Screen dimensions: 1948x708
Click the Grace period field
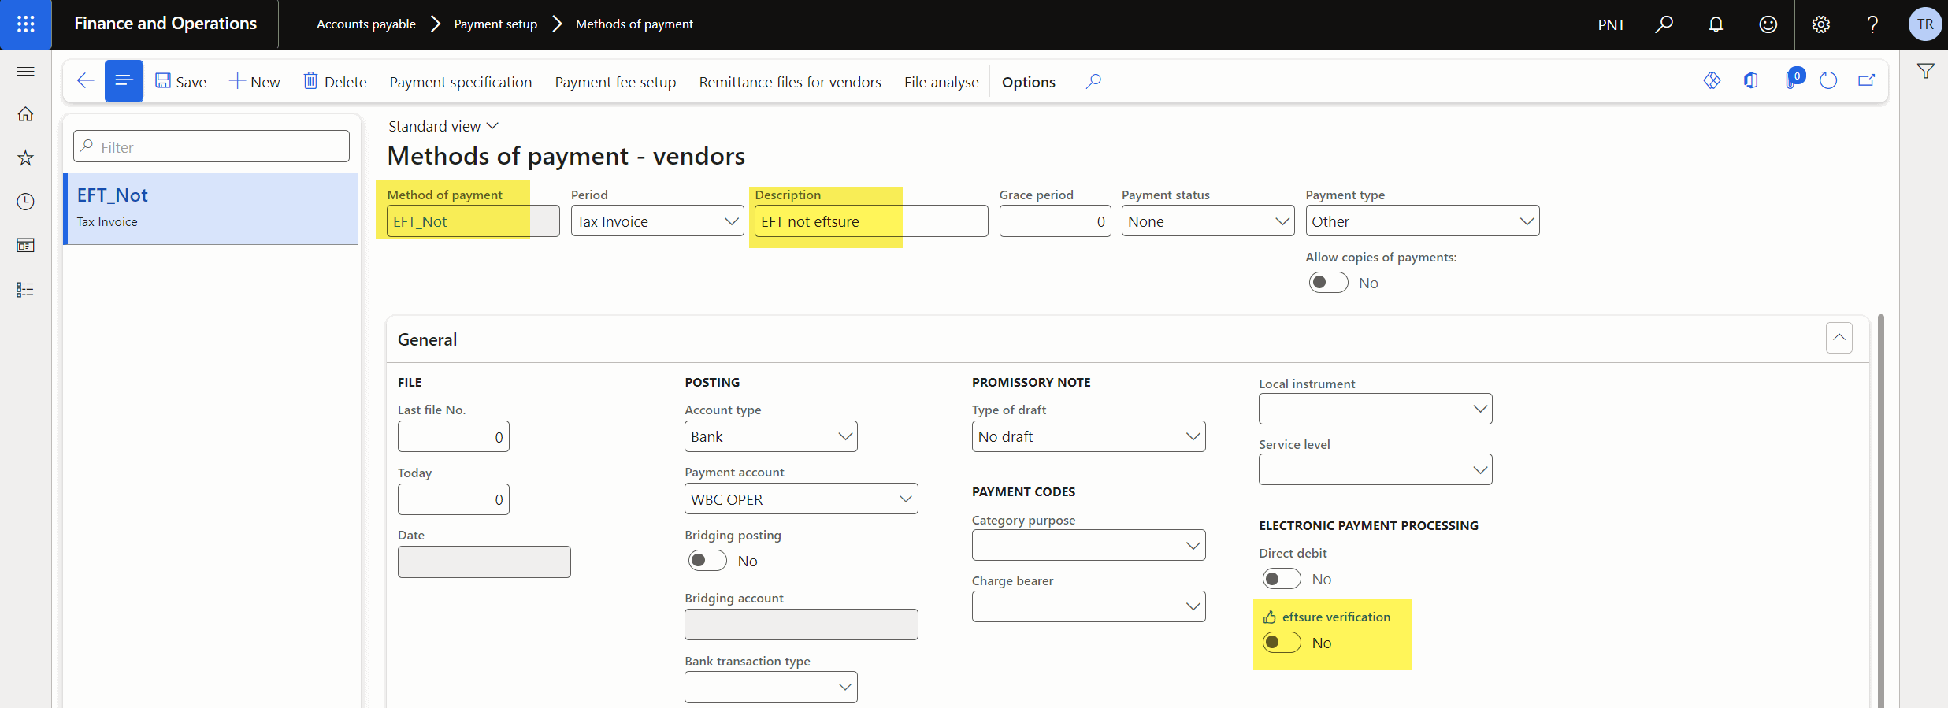click(1056, 221)
